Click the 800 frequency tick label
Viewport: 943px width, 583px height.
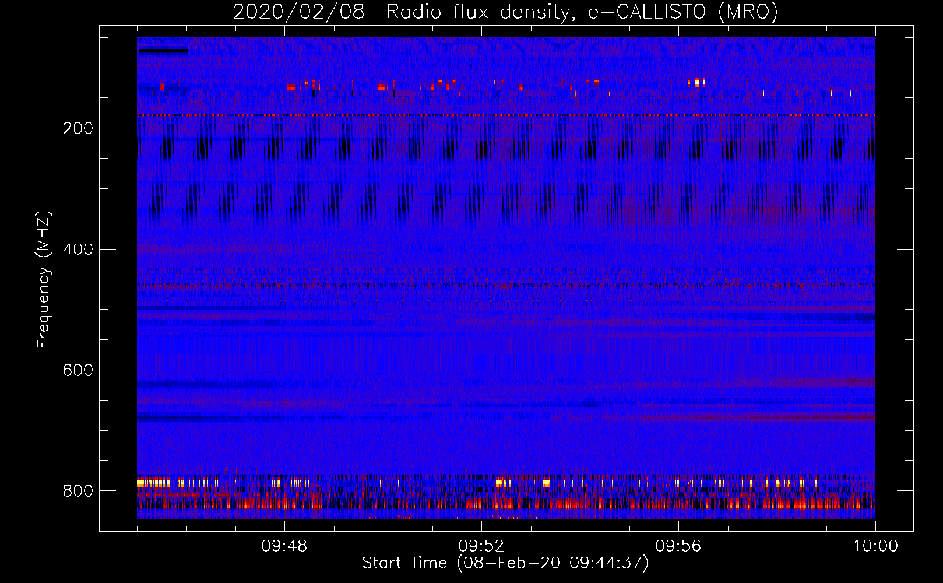pyautogui.click(x=78, y=491)
